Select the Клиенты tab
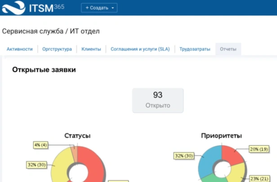Image resolution: width=277 pixels, height=182 pixels. tap(91, 49)
